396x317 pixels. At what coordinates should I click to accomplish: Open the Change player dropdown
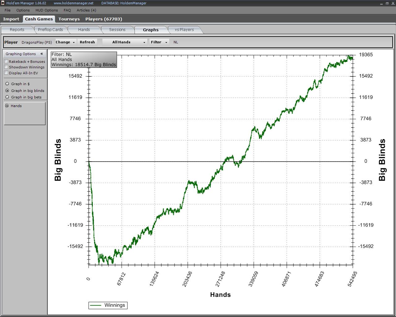(66, 42)
